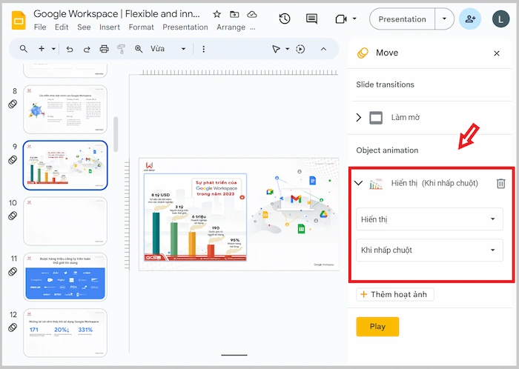The width and height of the screenshot is (519, 369).
Task: Open the Presentation menu
Action: coord(185,27)
